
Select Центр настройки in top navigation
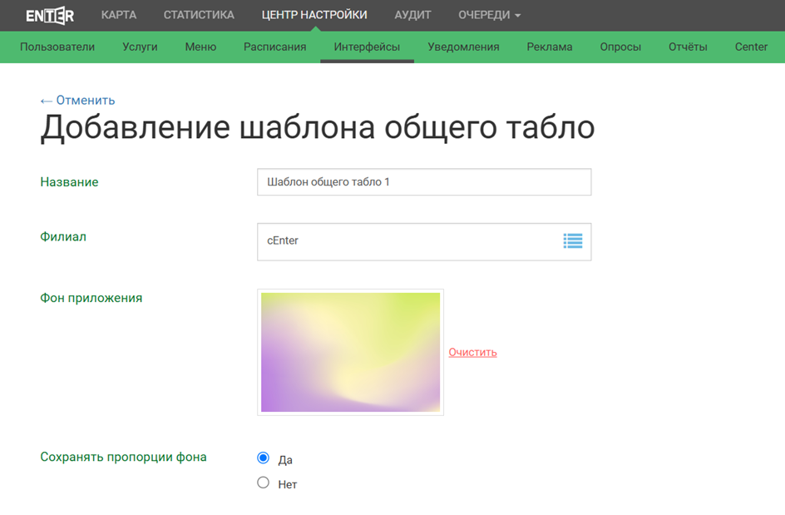pyautogui.click(x=314, y=15)
